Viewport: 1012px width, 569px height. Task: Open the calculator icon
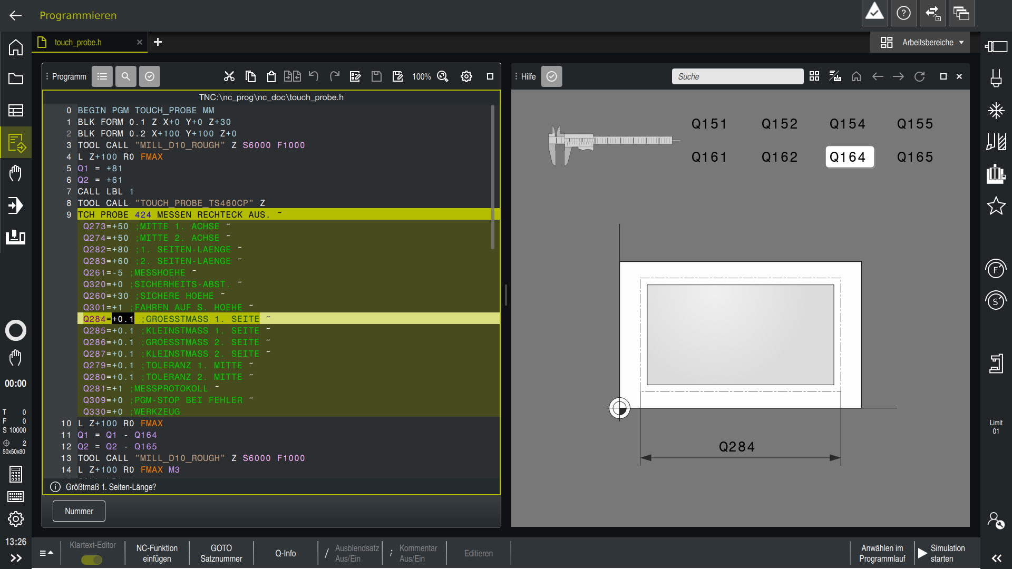coord(16,474)
